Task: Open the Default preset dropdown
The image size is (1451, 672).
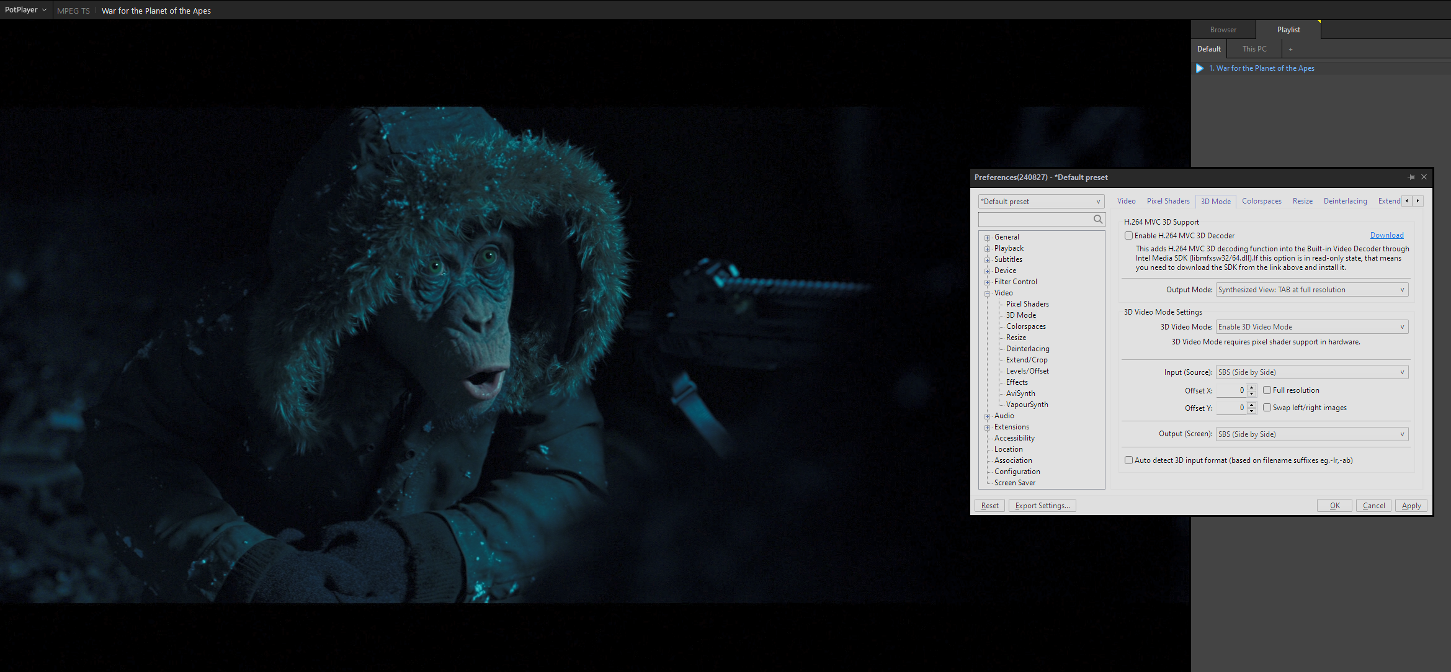Action: click(x=1041, y=202)
